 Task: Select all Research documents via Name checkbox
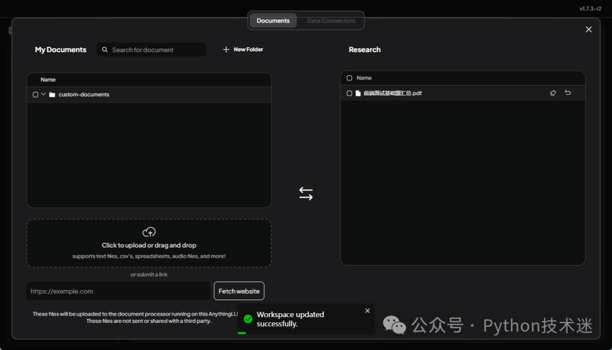349,78
